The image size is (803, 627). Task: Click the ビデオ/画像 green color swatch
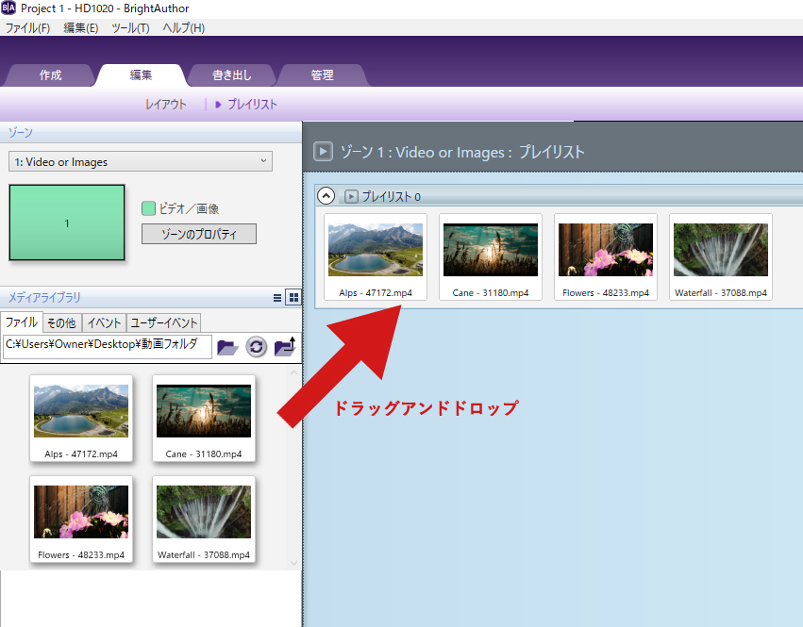[x=148, y=208]
